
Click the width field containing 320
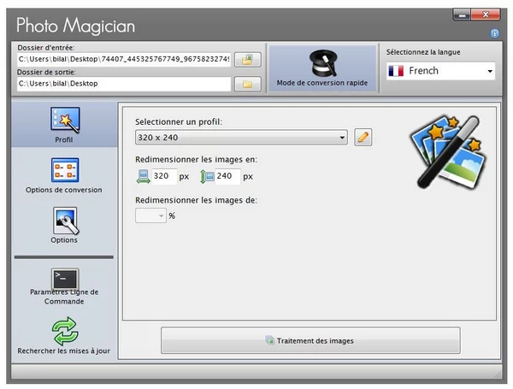click(x=164, y=176)
